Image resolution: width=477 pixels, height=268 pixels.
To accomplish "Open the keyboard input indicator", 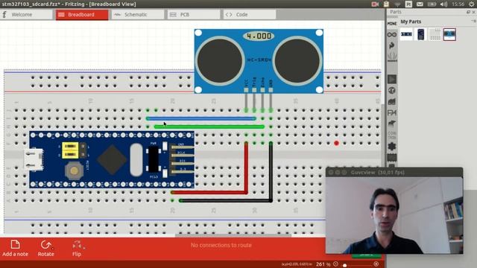I will 408,4.
